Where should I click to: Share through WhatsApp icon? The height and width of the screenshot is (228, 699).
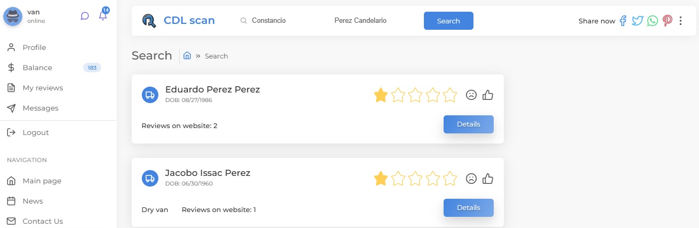653,21
